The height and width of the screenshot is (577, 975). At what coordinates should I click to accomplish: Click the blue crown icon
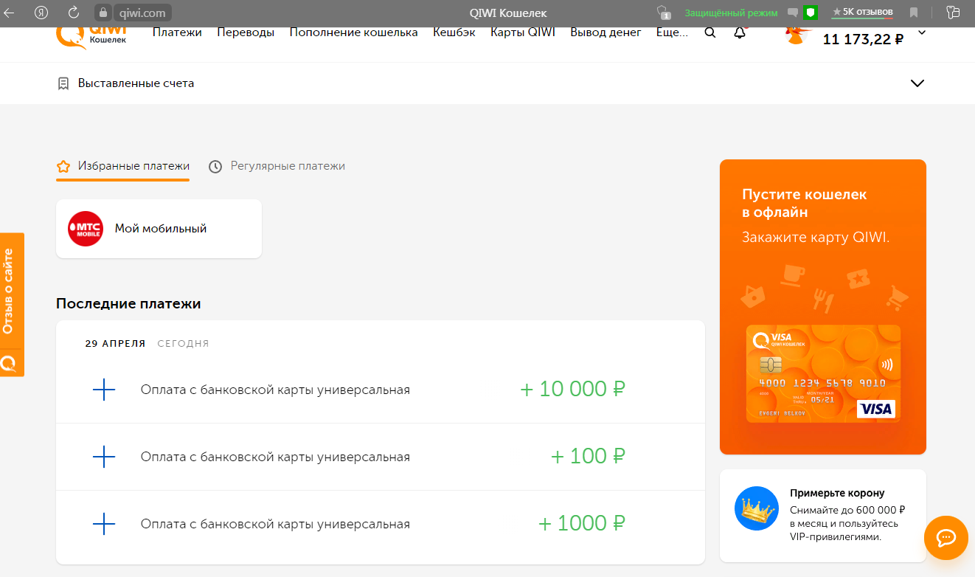pos(757,508)
